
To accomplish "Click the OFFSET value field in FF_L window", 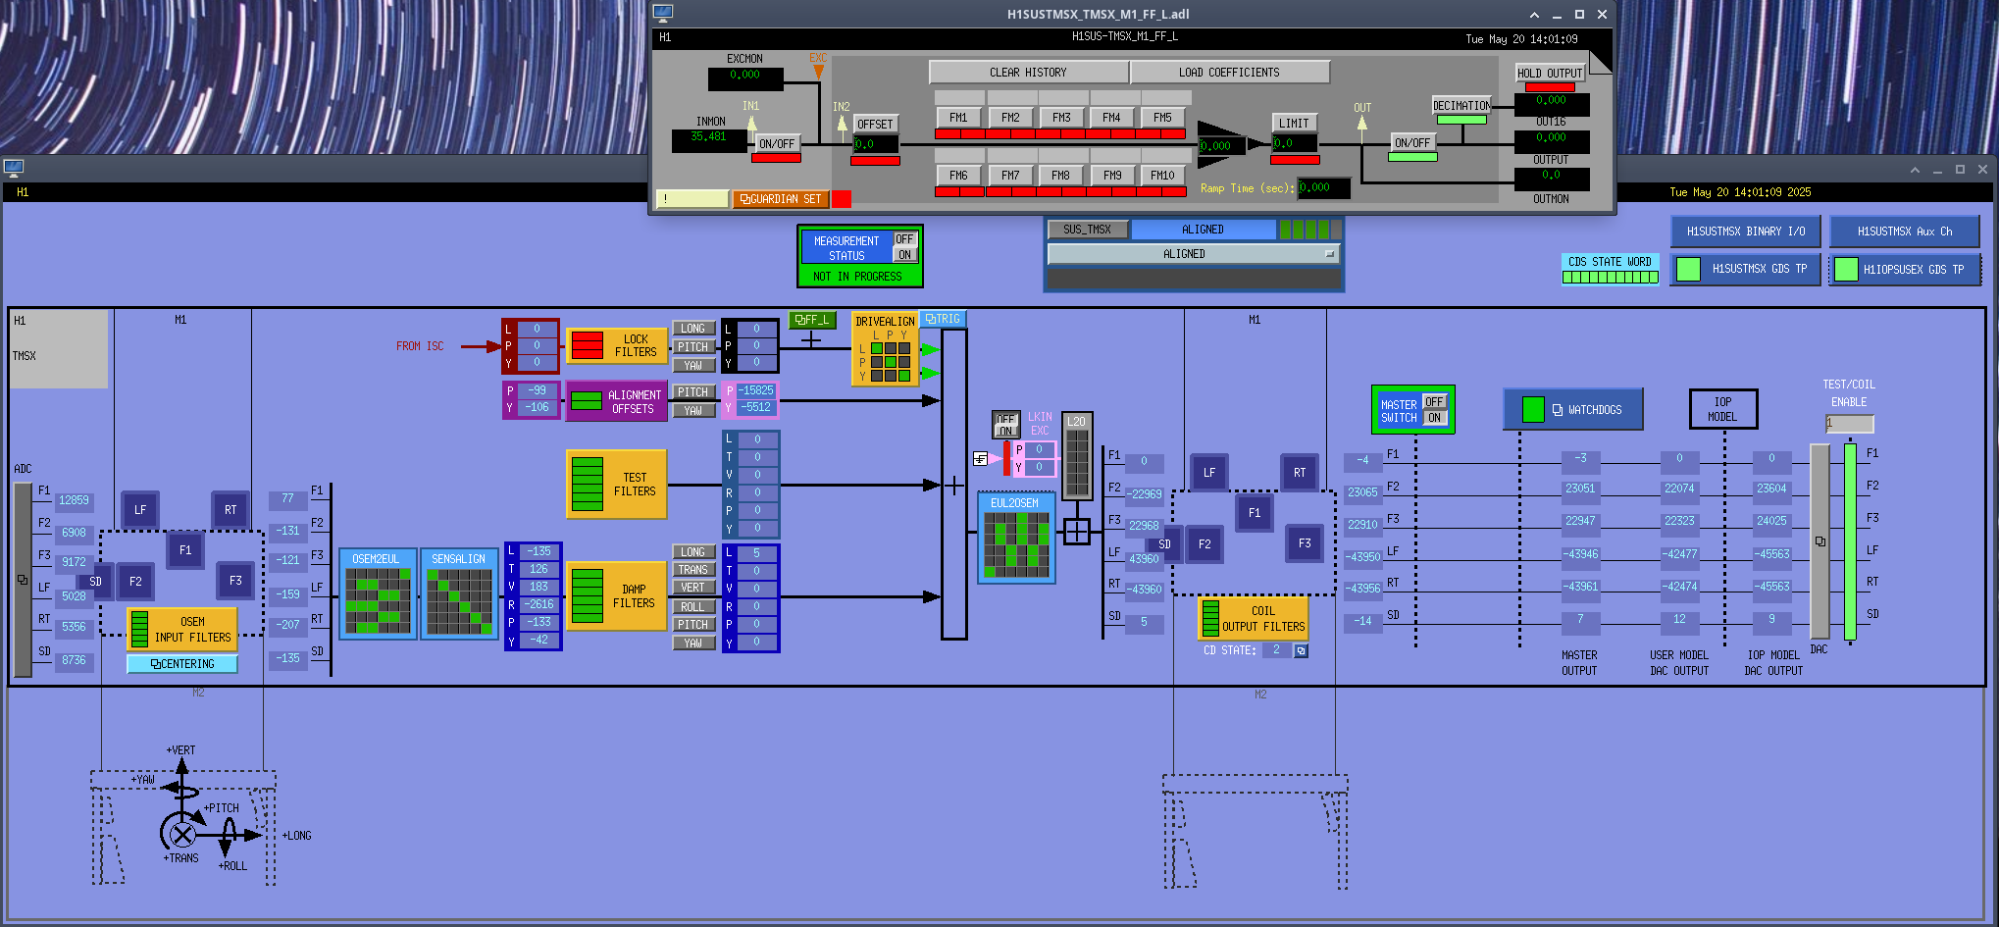I will point(875,144).
